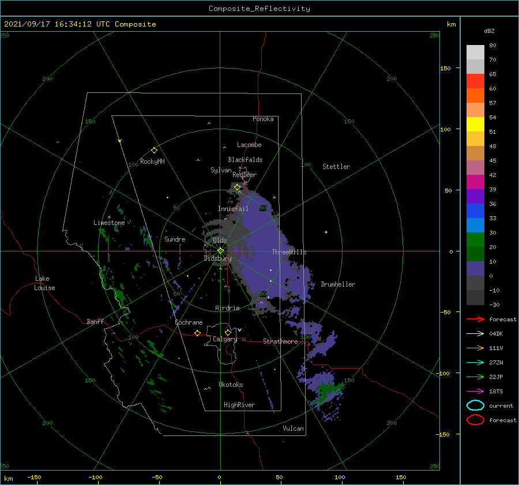The width and height of the screenshot is (519, 485).
Task: Select the Okotoks label on map
Action: (231, 385)
